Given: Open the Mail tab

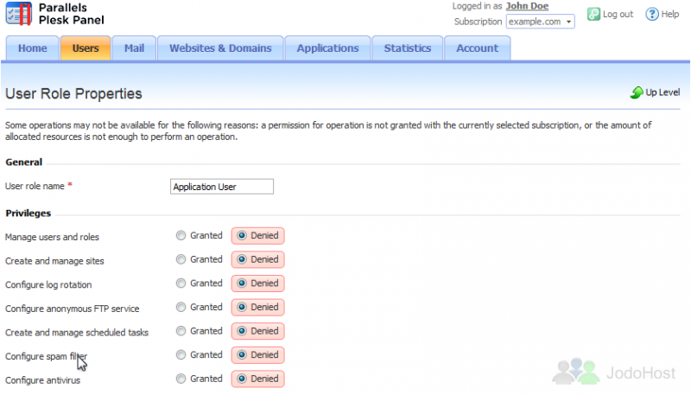Looking at the screenshot, I should pos(134,48).
